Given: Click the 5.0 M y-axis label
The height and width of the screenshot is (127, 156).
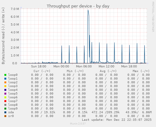Looking at the screenshot, I should [x=15, y=25].
